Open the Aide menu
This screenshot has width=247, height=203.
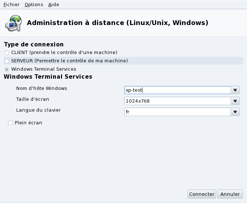coord(53,5)
